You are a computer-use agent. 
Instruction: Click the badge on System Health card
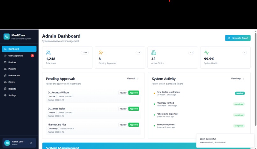(245, 53)
